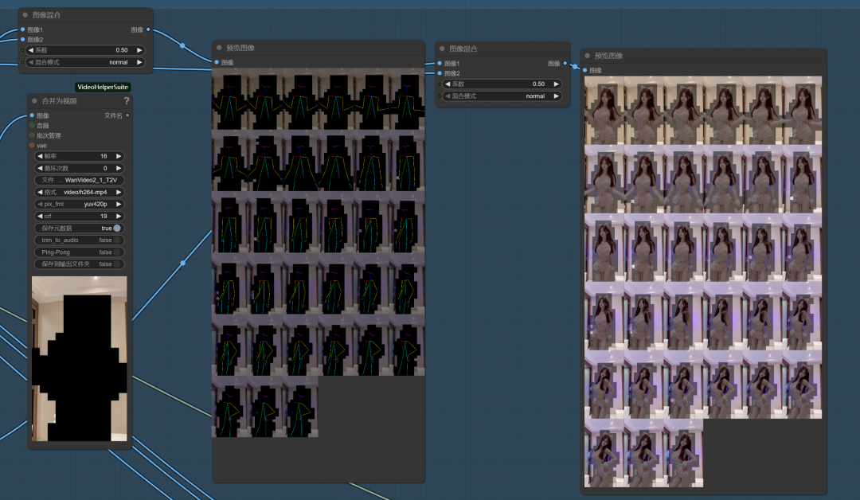This screenshot has width=860, height=500.
Task: Click 图像2 input port on upper-left 图像混合
Action: pos(22,40)
